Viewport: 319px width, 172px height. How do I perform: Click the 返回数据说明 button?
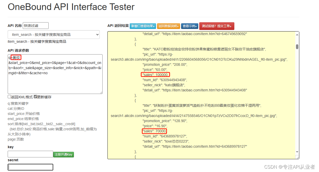point(169,26)
